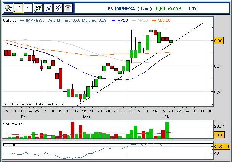This screenshot has width=232, height=162.
Task: Click the tallest red volume bar
Action: click(x=72, y=130)
